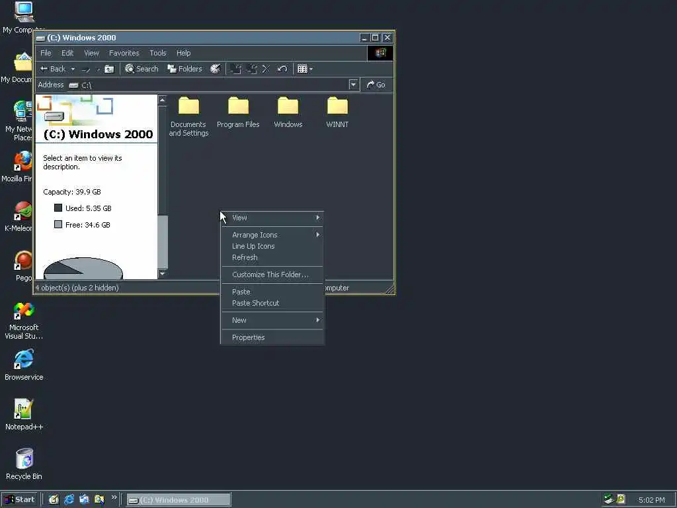Click the gray Free space color square
This screenshot has height=508, width=677.
click(x=58, y=224)
